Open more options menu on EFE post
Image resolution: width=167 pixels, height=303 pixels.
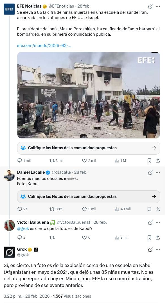pos(158,6)
